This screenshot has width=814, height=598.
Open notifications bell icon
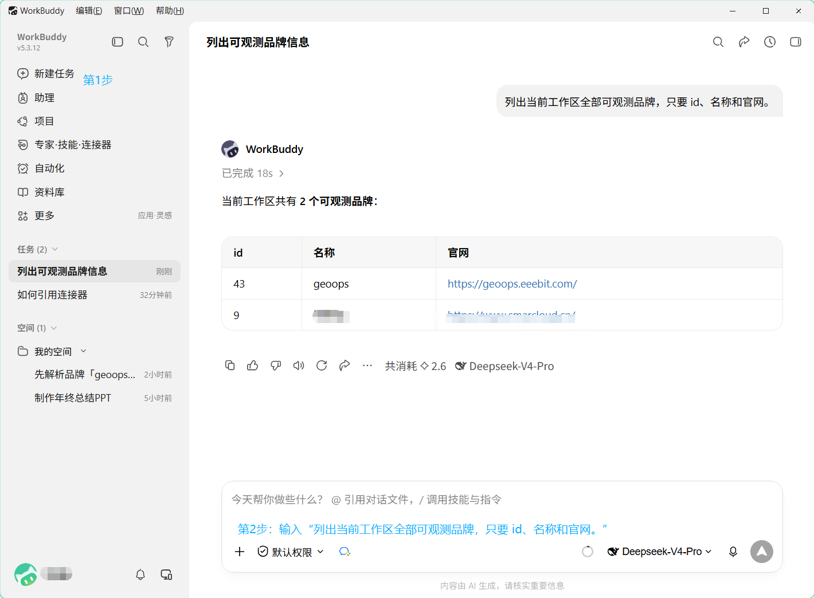click(x=140, y=575)
